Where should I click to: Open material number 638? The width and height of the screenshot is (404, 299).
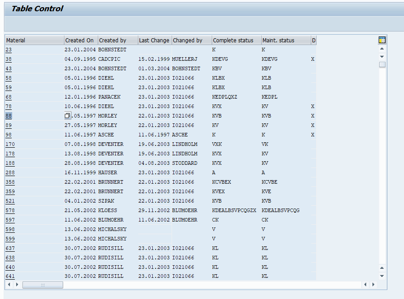pos(10,258)
